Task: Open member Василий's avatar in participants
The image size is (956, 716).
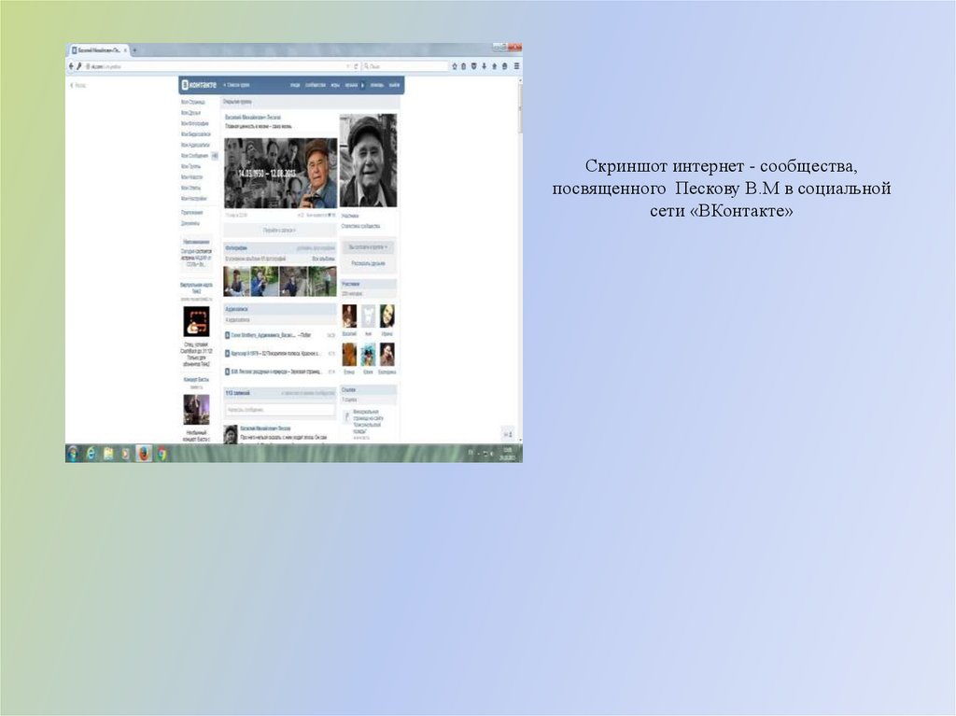Action: [349, 316]
